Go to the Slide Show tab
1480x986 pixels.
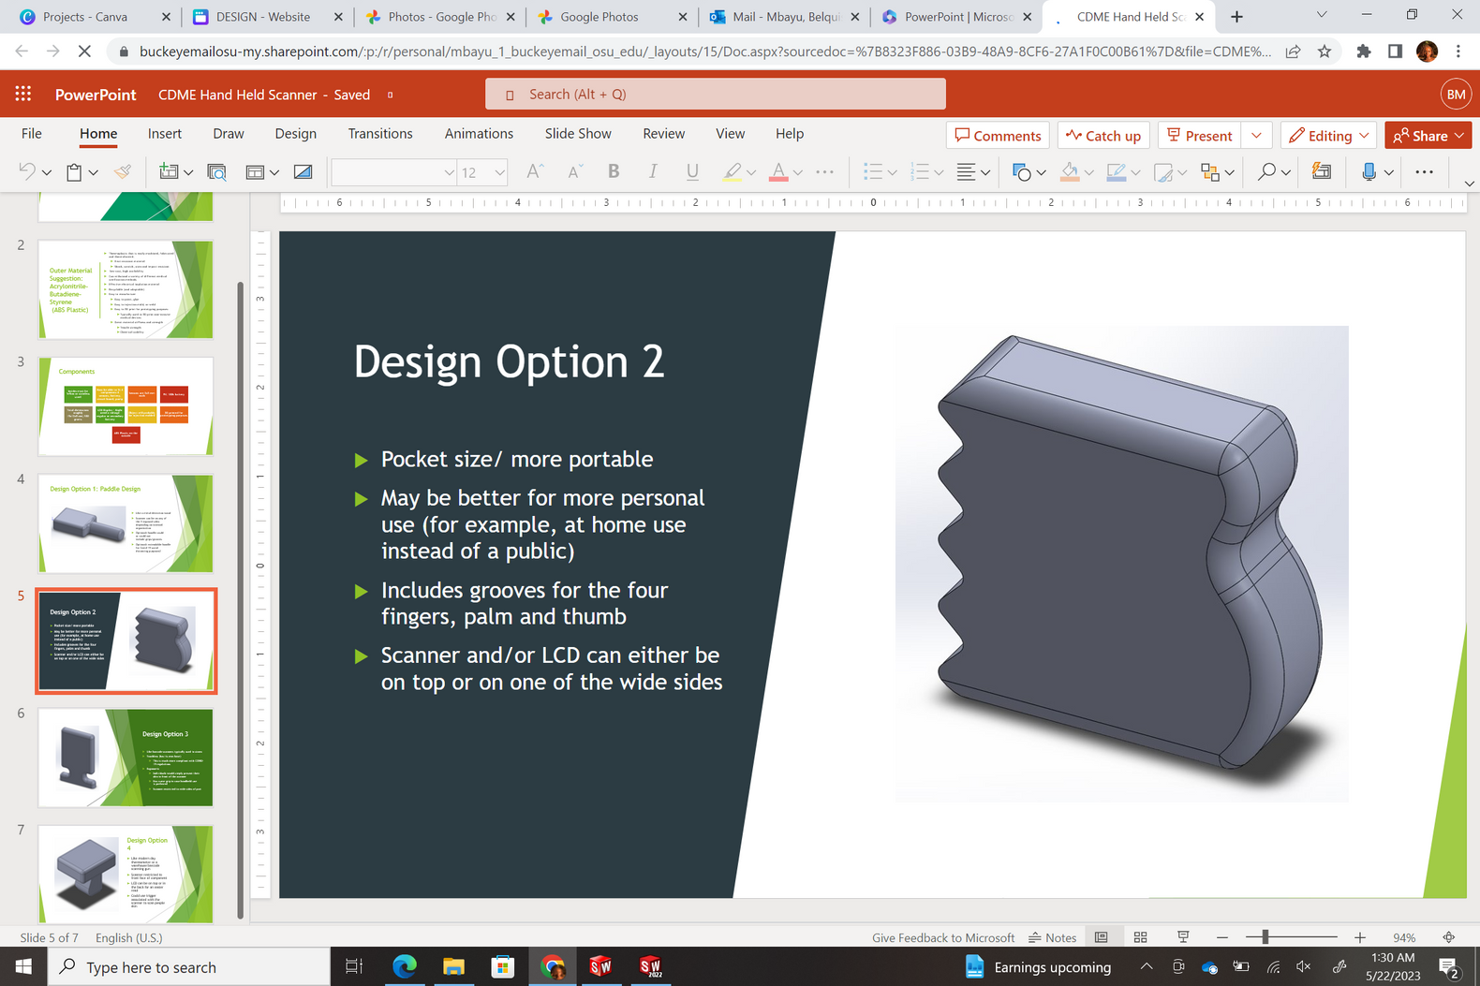coord(578,134)
